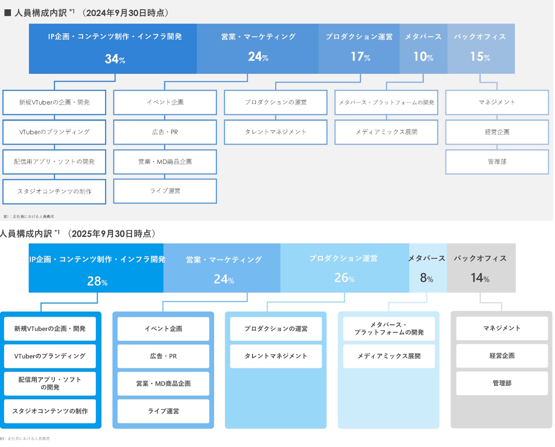This screenshot has height=447, width=555.
Task: Click the 10% メタバース segment
Action: coord(423,48)
